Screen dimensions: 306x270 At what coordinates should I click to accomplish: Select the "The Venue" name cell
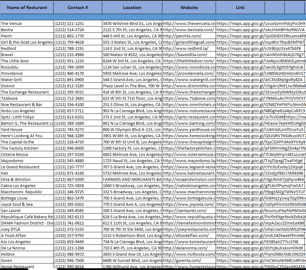[x=27, y=23]
